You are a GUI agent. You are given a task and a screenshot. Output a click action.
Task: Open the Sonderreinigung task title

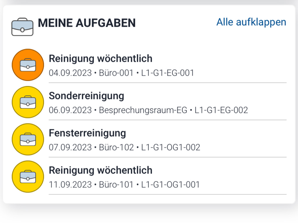point(86,96)
